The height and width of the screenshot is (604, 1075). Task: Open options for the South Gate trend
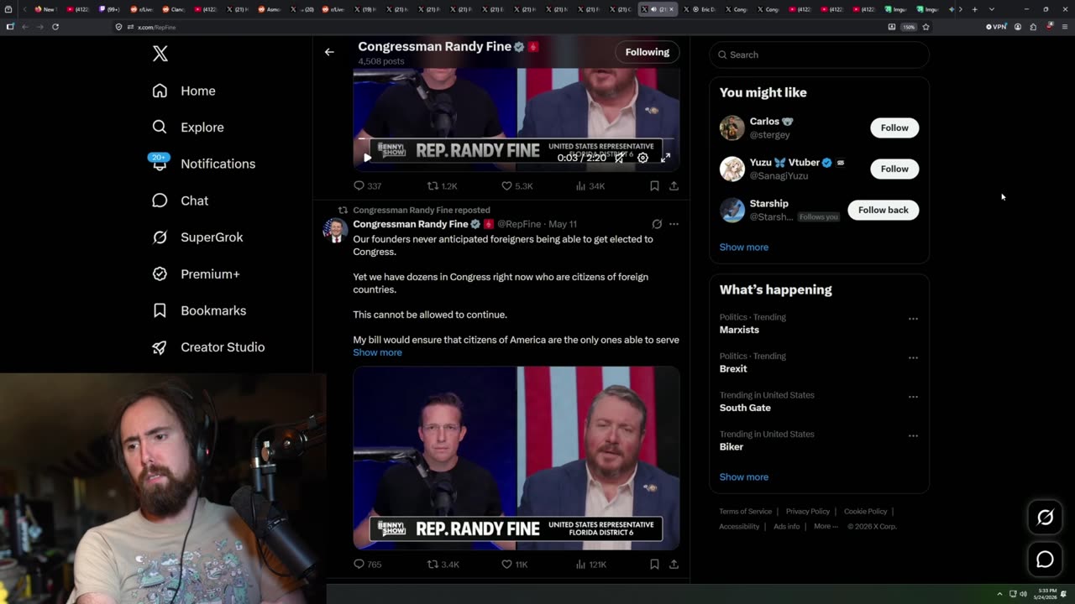[x=913, y=397]
